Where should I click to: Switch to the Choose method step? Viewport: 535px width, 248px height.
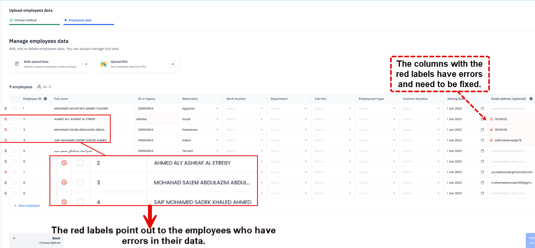tap(24, 20)
